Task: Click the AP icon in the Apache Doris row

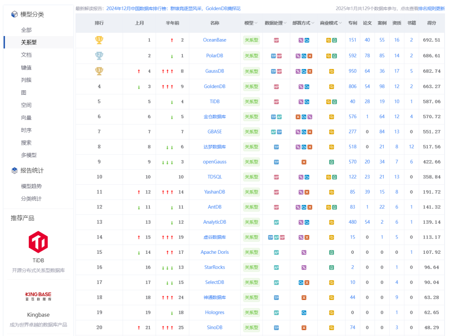Action: pos(276,253)
